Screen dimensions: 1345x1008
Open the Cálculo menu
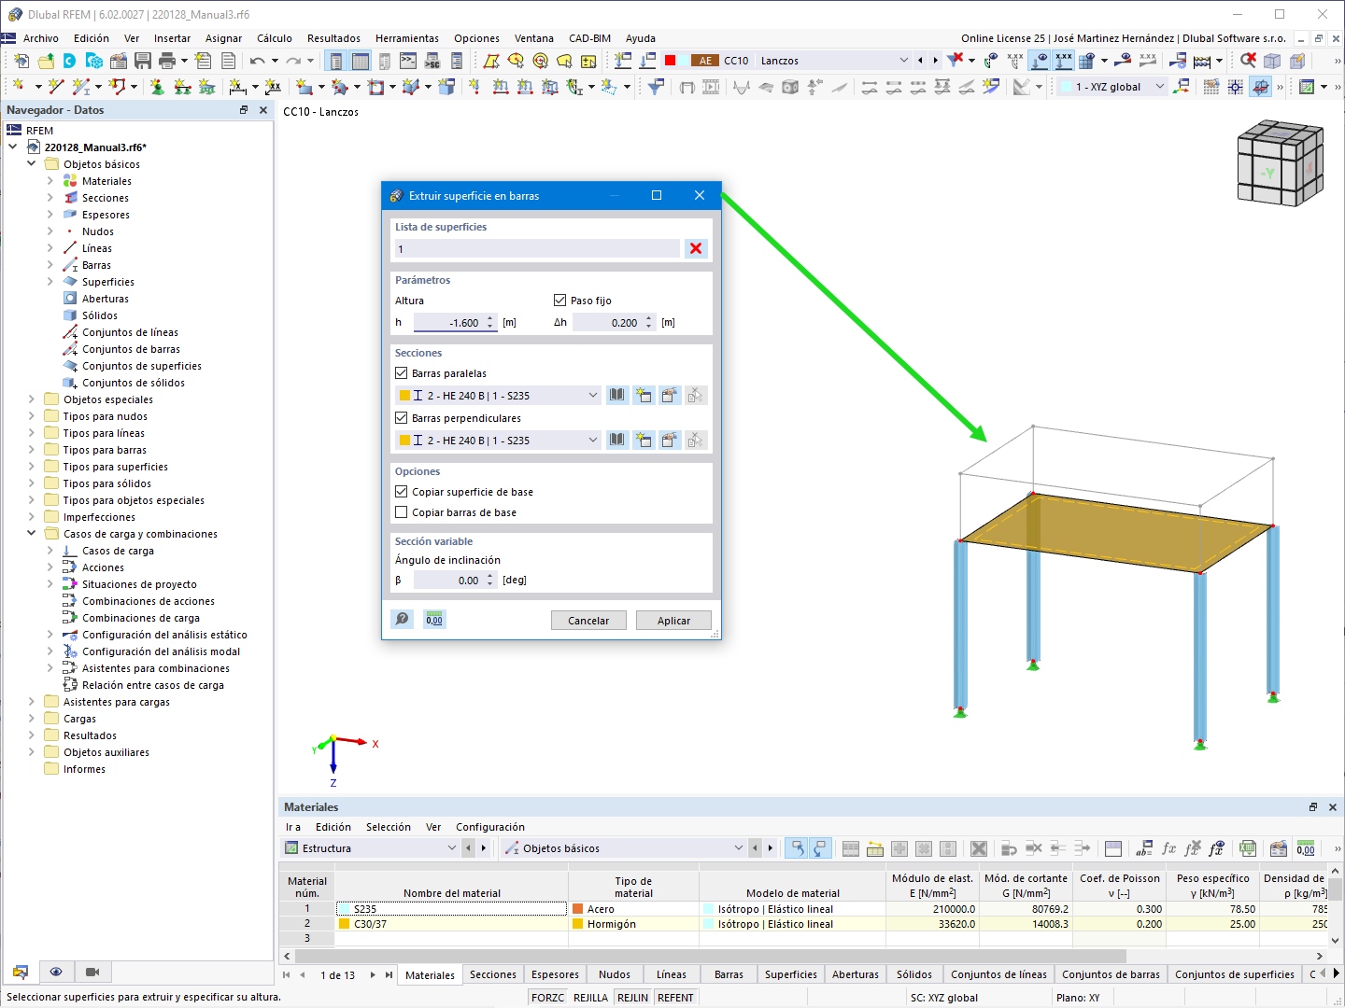(x=275, y=38)
